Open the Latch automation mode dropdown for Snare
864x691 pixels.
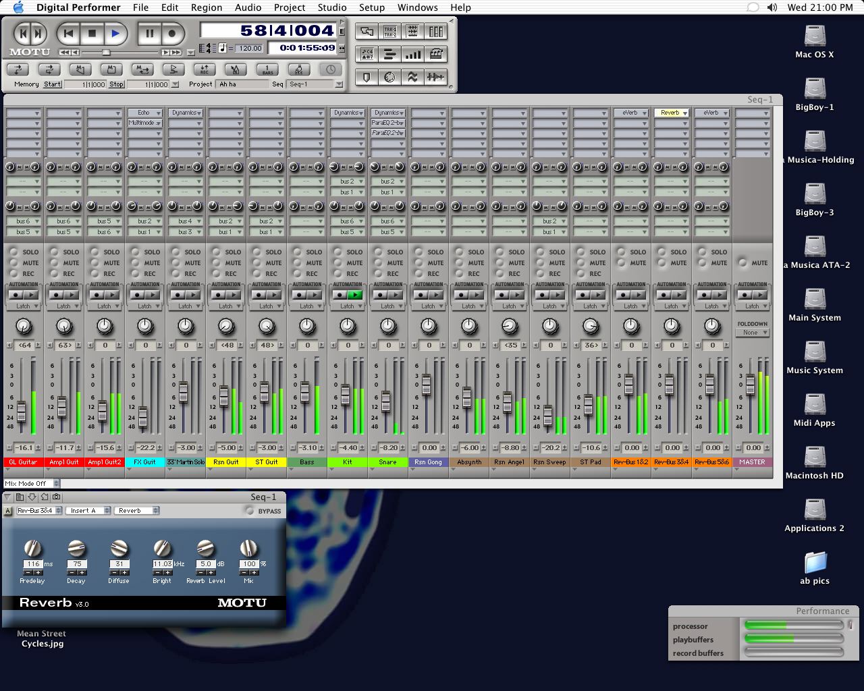pos(388,306)
